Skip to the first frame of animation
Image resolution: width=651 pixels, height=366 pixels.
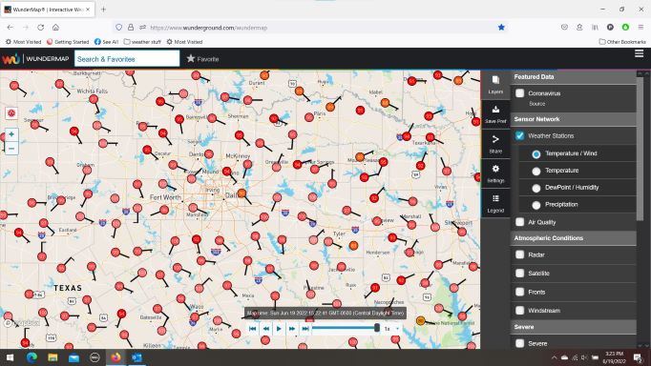(x=252, y=328)
